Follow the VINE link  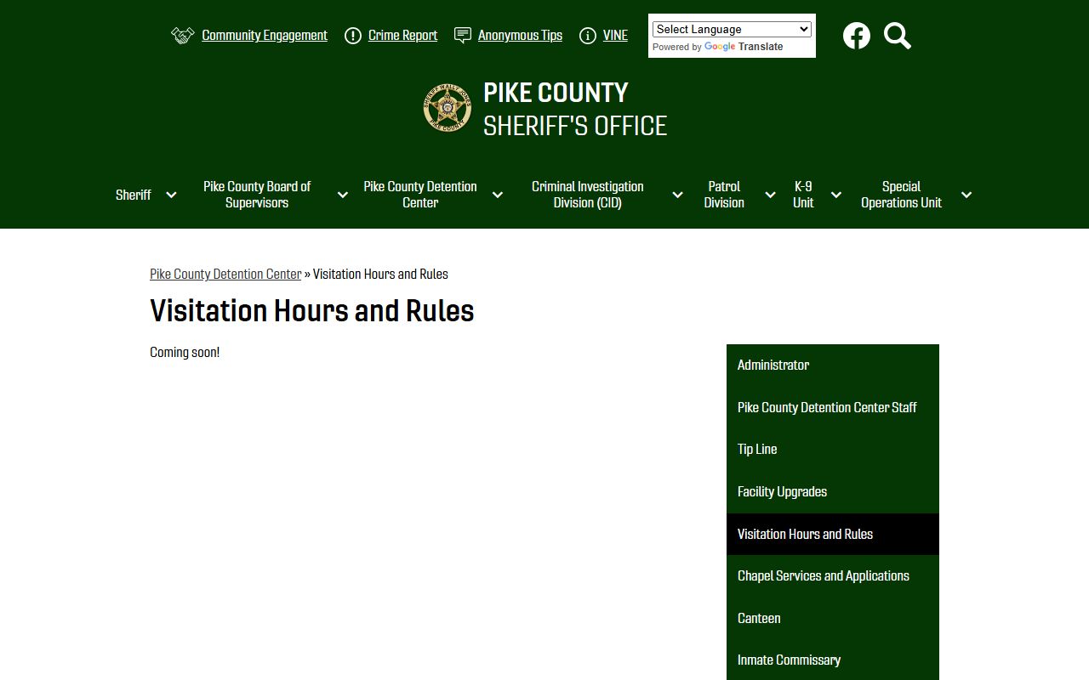615,36
